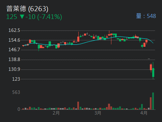
Task: Click the 2月 date axis label
Action: [x=56, y=113]
